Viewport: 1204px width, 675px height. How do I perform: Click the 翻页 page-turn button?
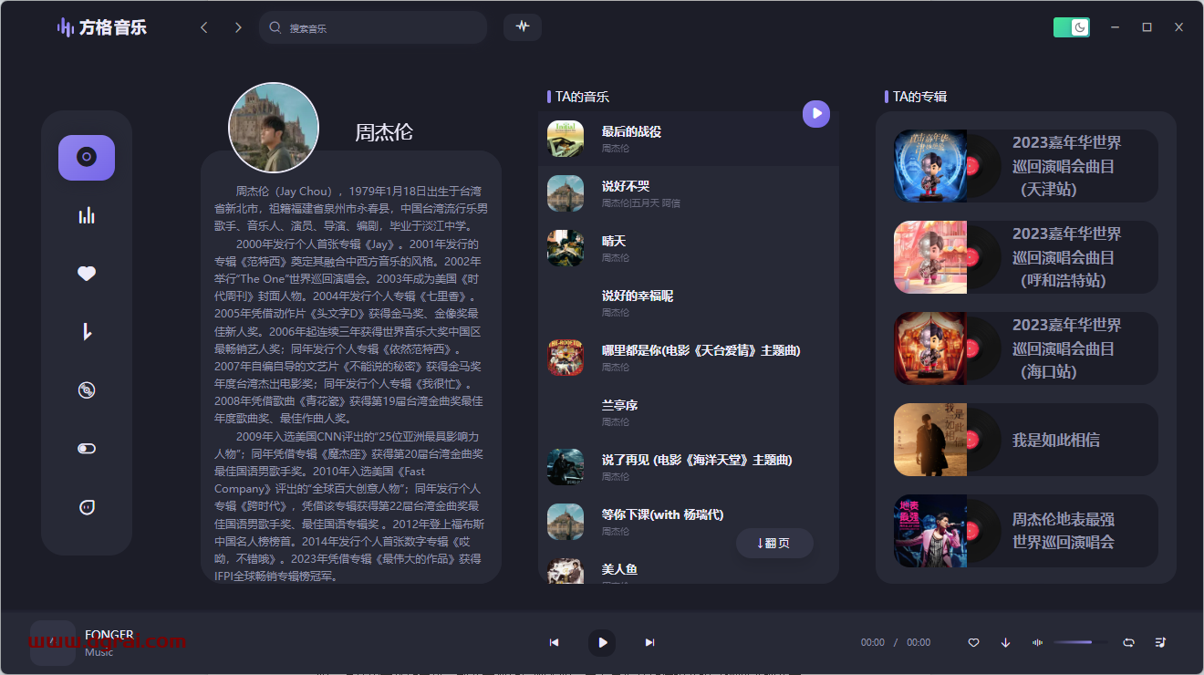pyautogui.click(x=774, y=543)
